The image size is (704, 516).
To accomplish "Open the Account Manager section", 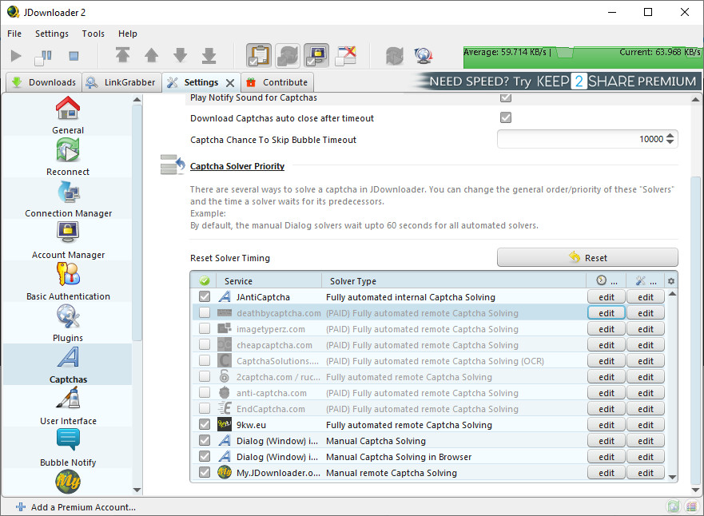I will pyautogui.click(x=67, y=240).
